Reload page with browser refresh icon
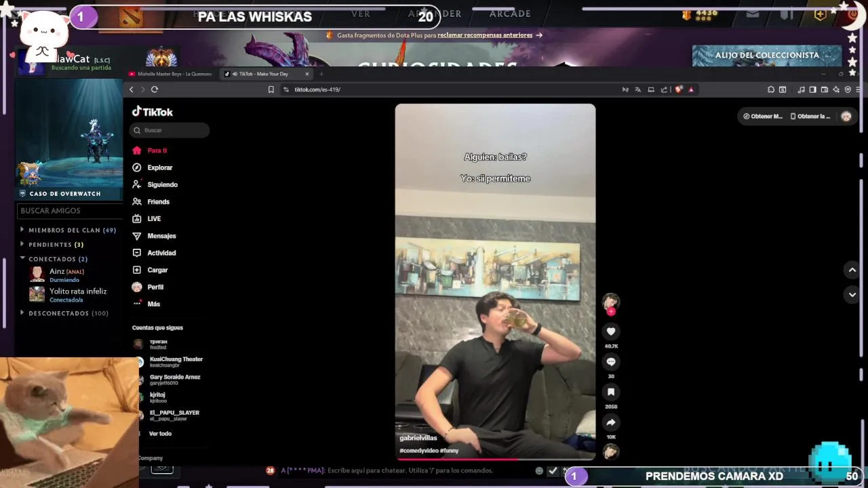This screenshot has width=868, height=488. click(155, 89)
